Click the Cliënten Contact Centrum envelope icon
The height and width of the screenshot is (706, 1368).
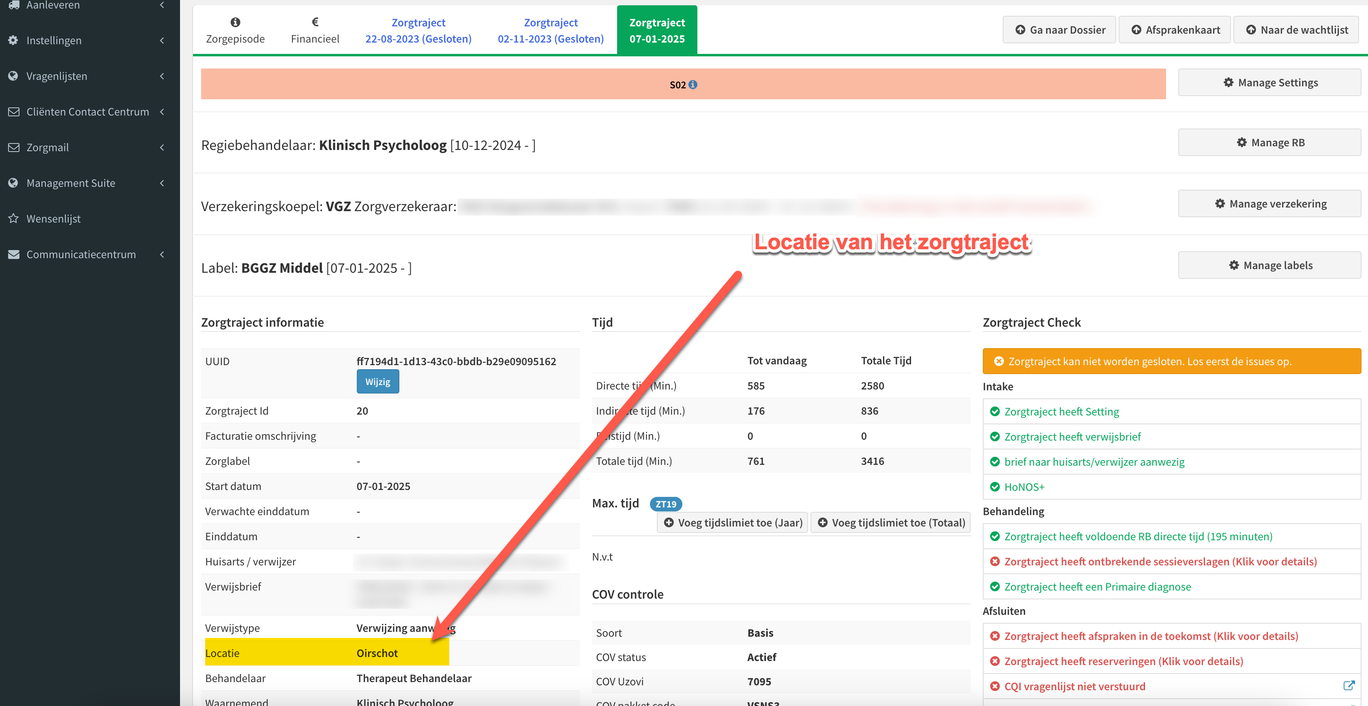tap(13, 111)
